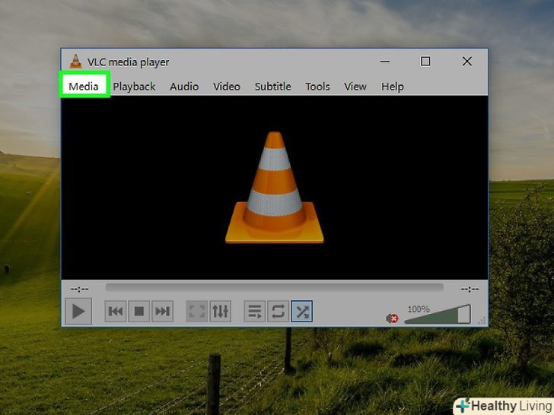The width and height of the screenshot is (554, 415).
Task: Click the remaining time label
Action: (x=470, y=290)
